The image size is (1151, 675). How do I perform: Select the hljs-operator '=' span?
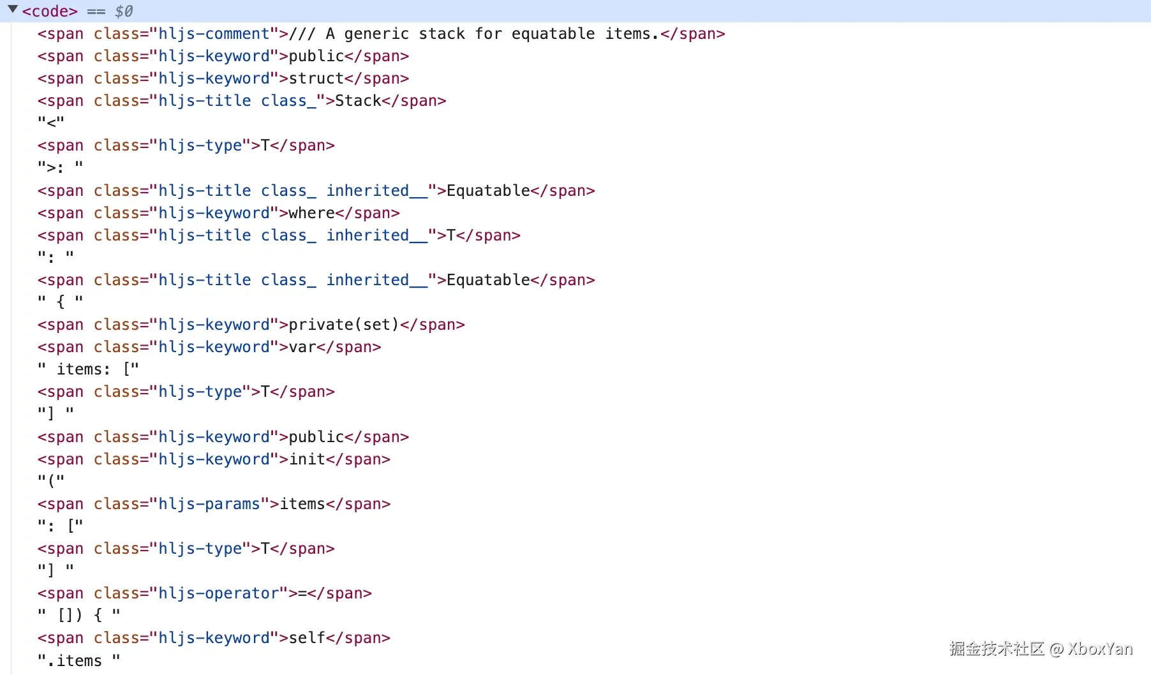[x=204, y=593]
